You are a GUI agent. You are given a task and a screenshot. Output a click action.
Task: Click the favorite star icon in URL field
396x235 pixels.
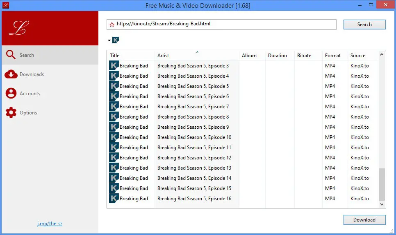click(x=112, y=25)
